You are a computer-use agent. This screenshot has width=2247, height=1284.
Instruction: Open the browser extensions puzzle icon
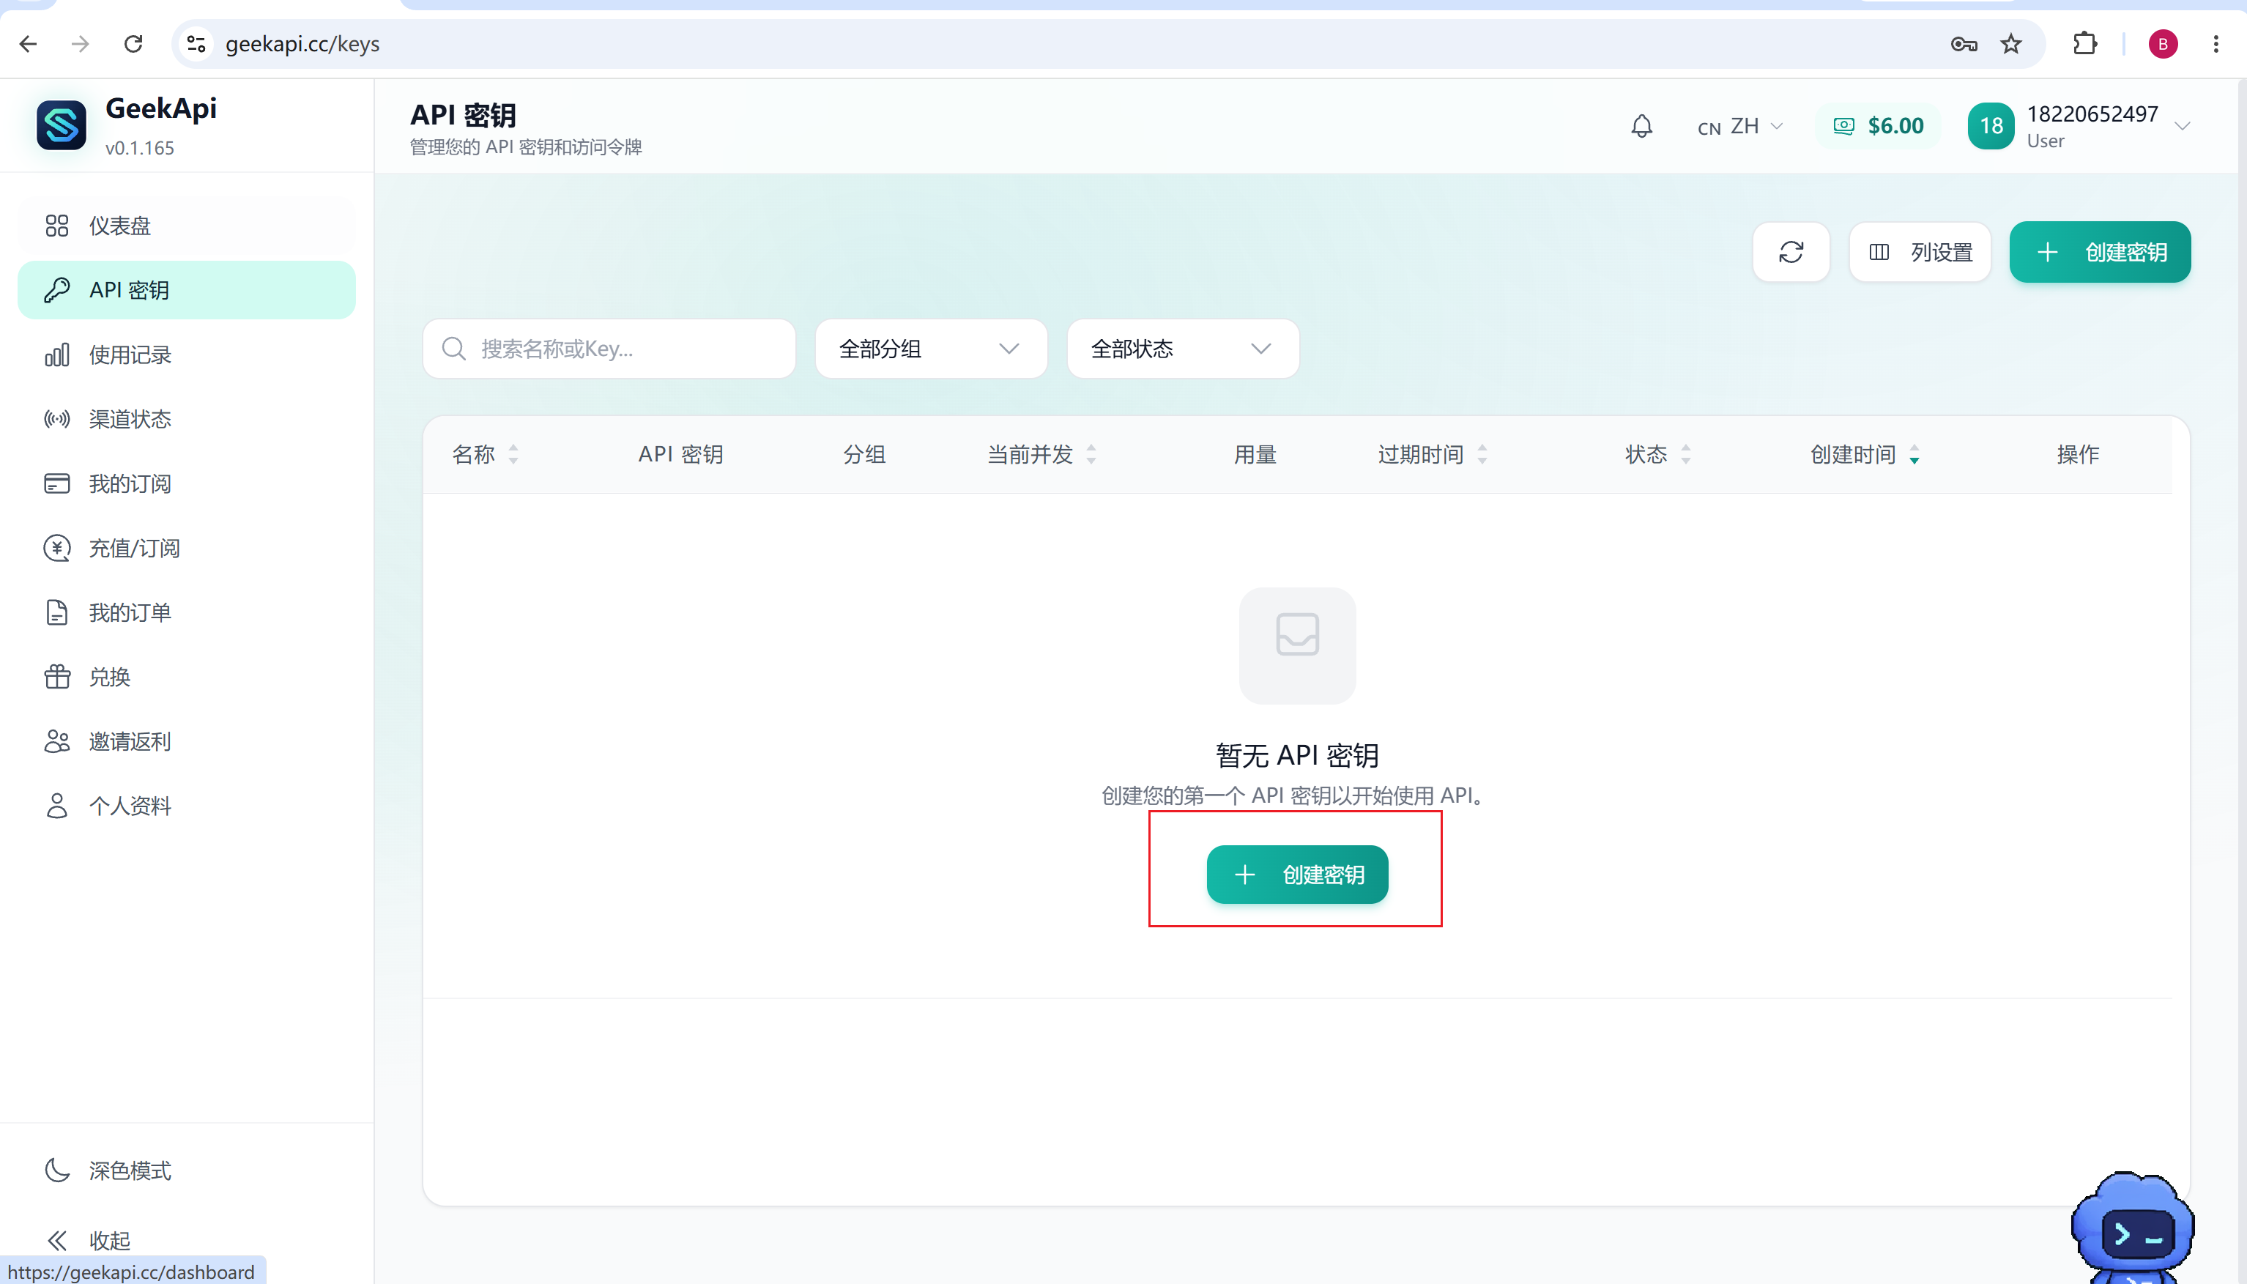pyautogui.click(x=2085, y=44)
